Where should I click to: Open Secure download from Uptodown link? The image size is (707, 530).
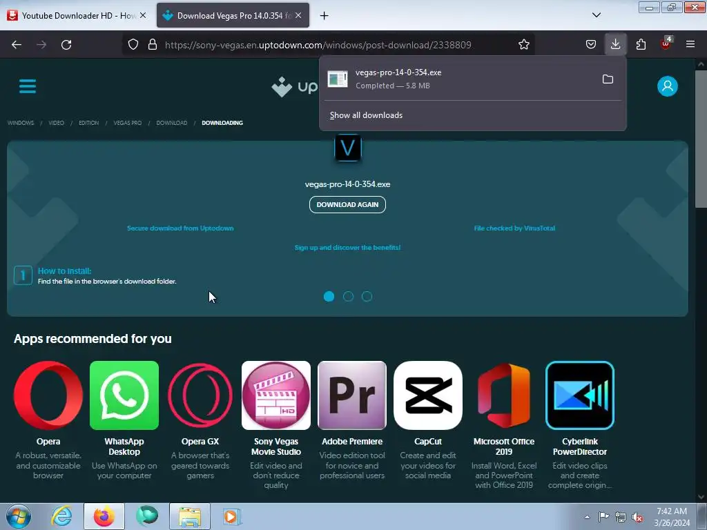point(180,228)
